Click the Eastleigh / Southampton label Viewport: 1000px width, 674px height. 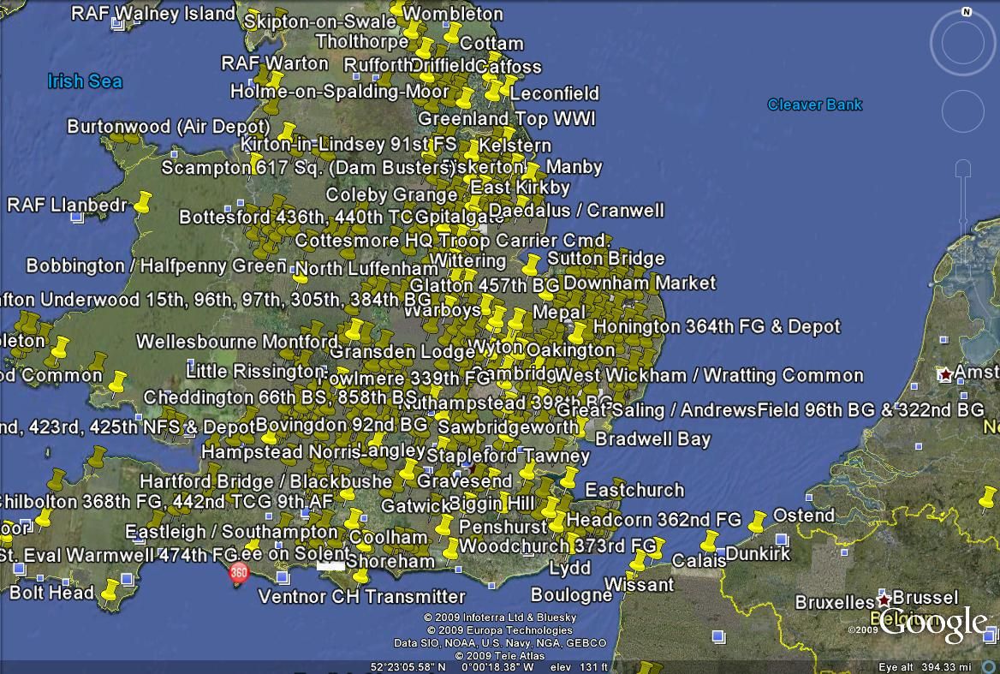pos(231,532)
